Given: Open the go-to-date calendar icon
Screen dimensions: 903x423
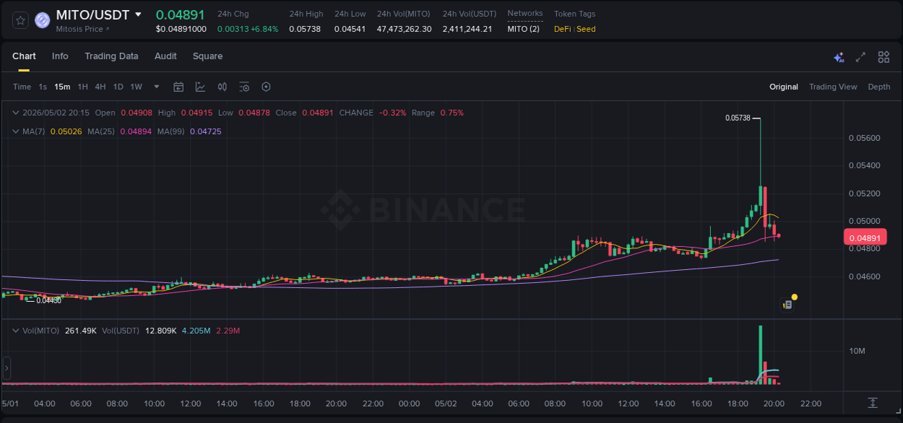Looking at the screenshot, I should click(x=178, y=87).
